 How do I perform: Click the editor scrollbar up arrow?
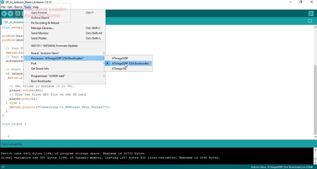pos(315,27)
